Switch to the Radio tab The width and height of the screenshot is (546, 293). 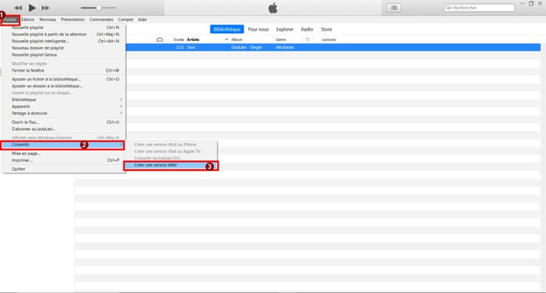click(x=306, y=29)
